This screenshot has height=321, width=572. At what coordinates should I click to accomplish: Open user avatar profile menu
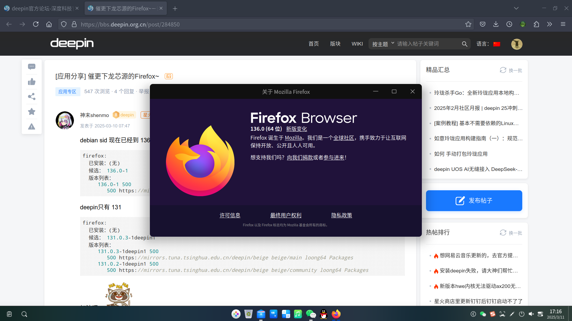pyautogui.click(x=517, y=44)
